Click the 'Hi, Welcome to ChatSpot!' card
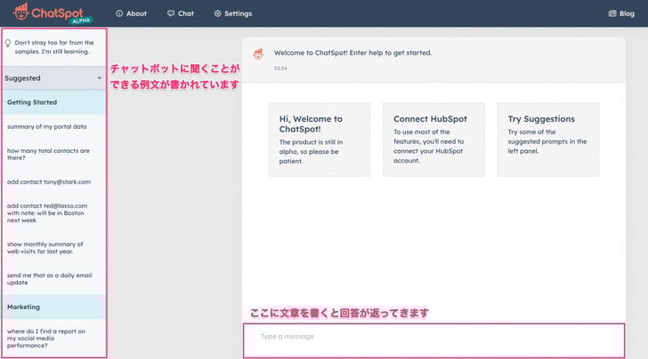Screen dimensions: 648x359 tap(320, 140)
